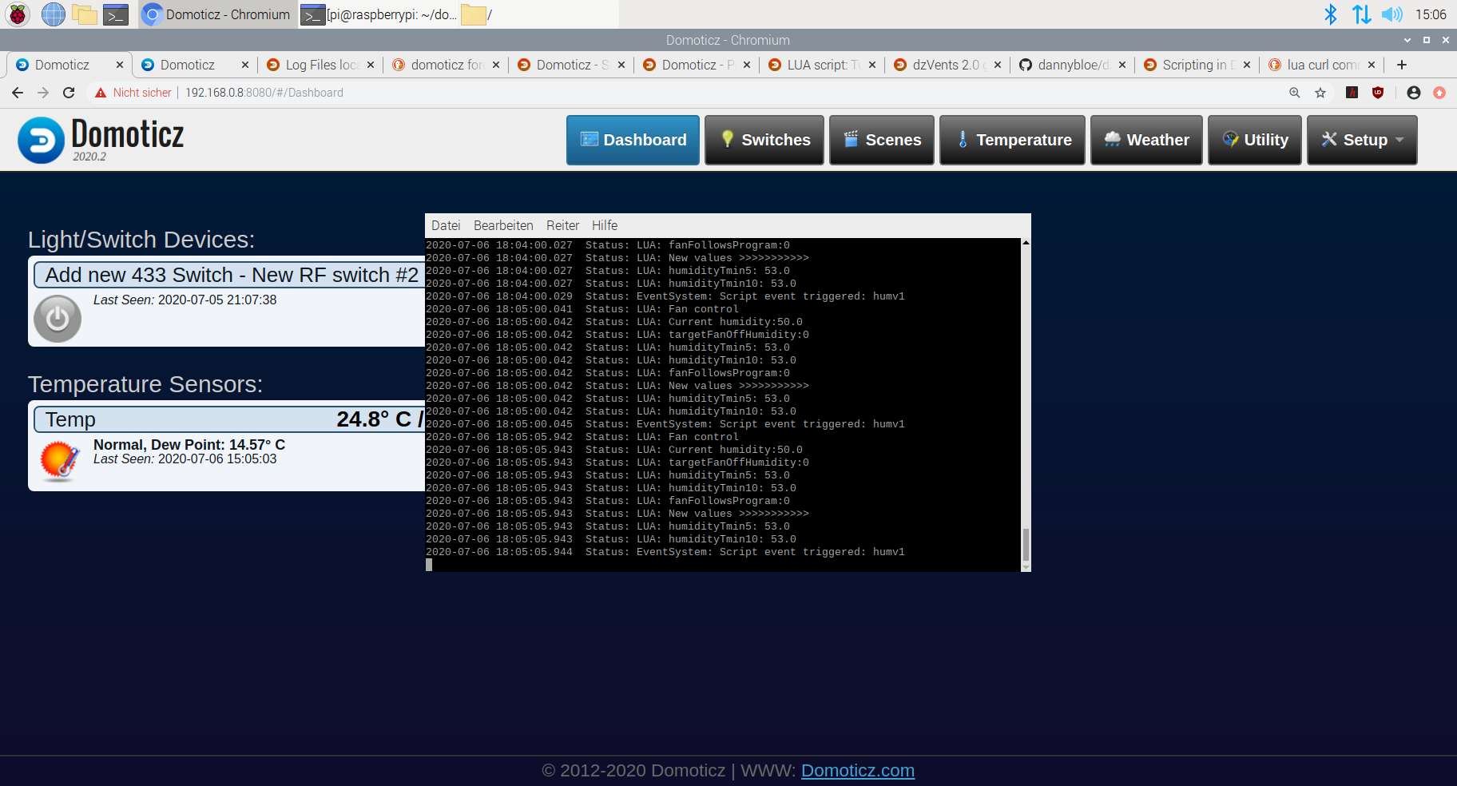Click the Temp sensor thermometer icon
This screenshot has height=786, width=1457.
pos(60,461)
